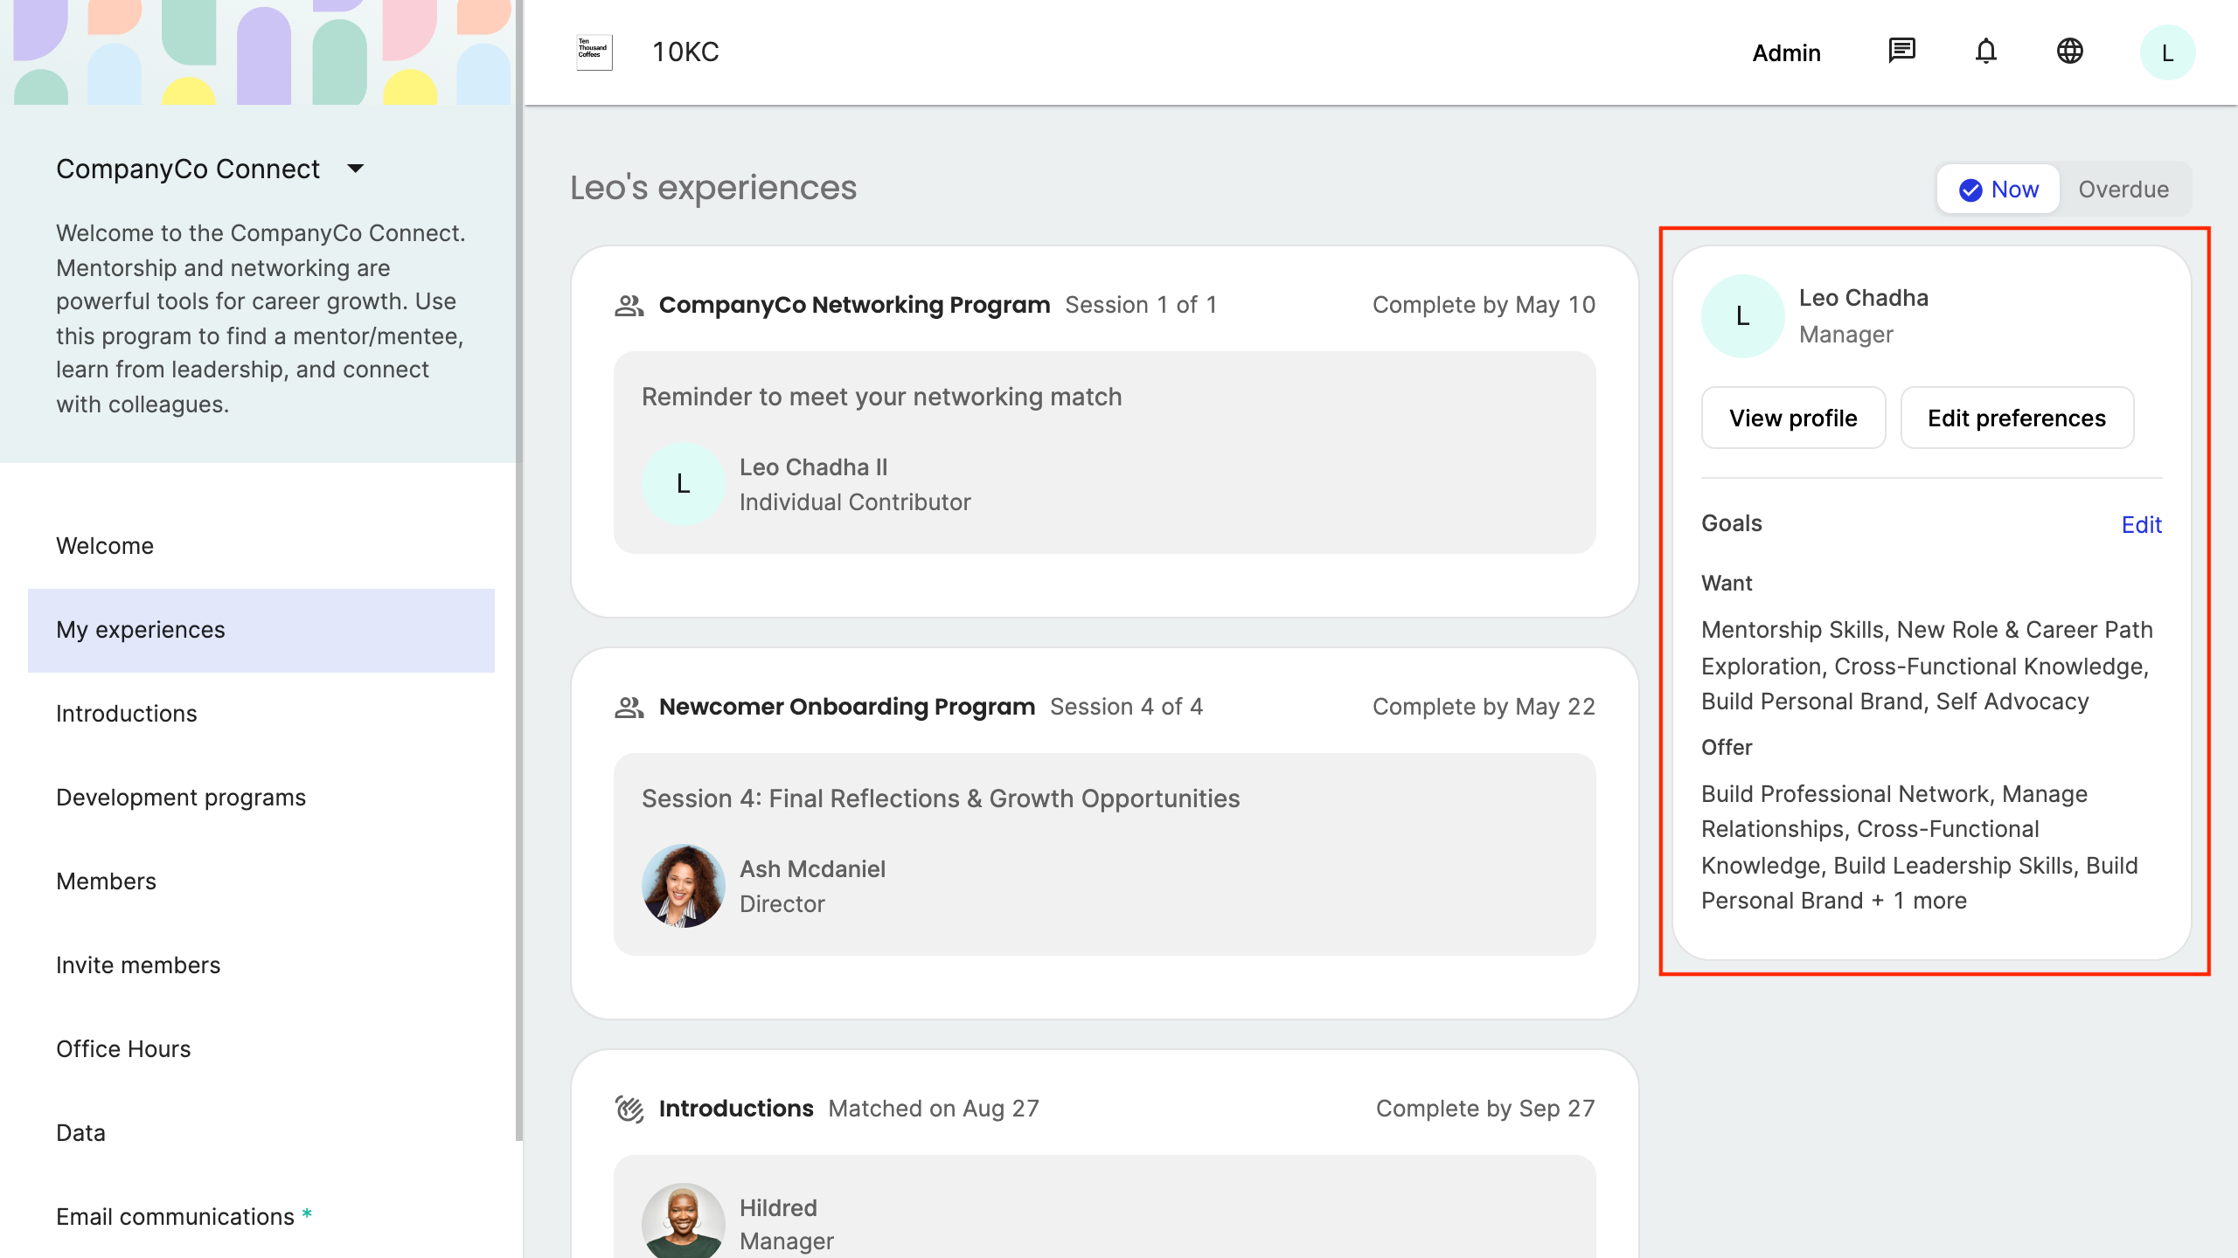The height and width of the screenshot is (1258, 2238).
Task: Click Ash Mcdaniel's profile photo
Action: (683, 886)
